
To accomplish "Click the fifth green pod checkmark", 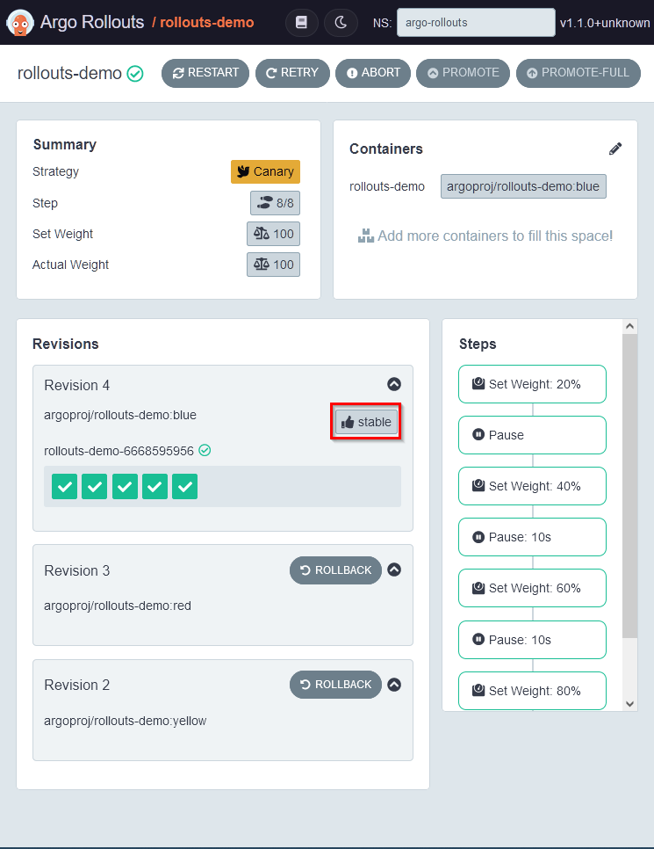I will pyautogui.click(x=184, y=486).
